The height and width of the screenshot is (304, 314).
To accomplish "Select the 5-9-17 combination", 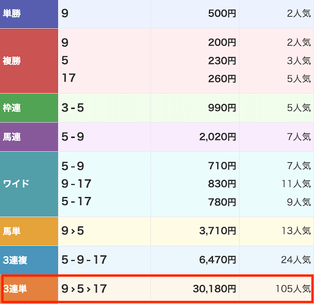I will [x=84, y=260].
